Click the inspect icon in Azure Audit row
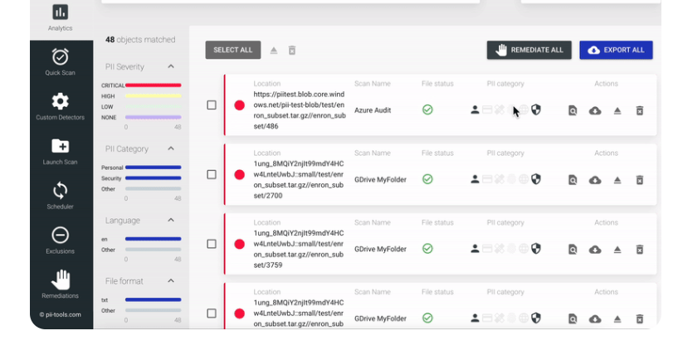The height and width of the screenshot is (355, 678). pyautogui.click(x=573, y=110)
